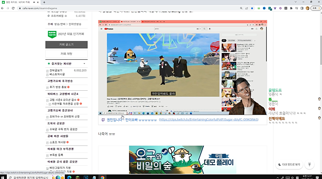Open the 오구와 비밀의 숲 demo banner

pos(183,160)
